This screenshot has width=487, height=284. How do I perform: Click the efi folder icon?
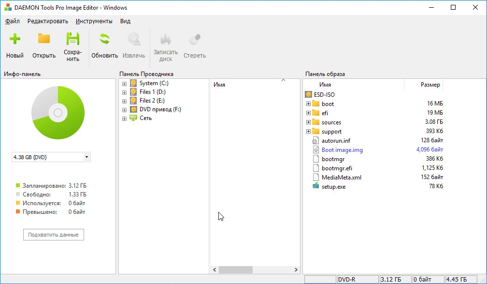(316, 113)
